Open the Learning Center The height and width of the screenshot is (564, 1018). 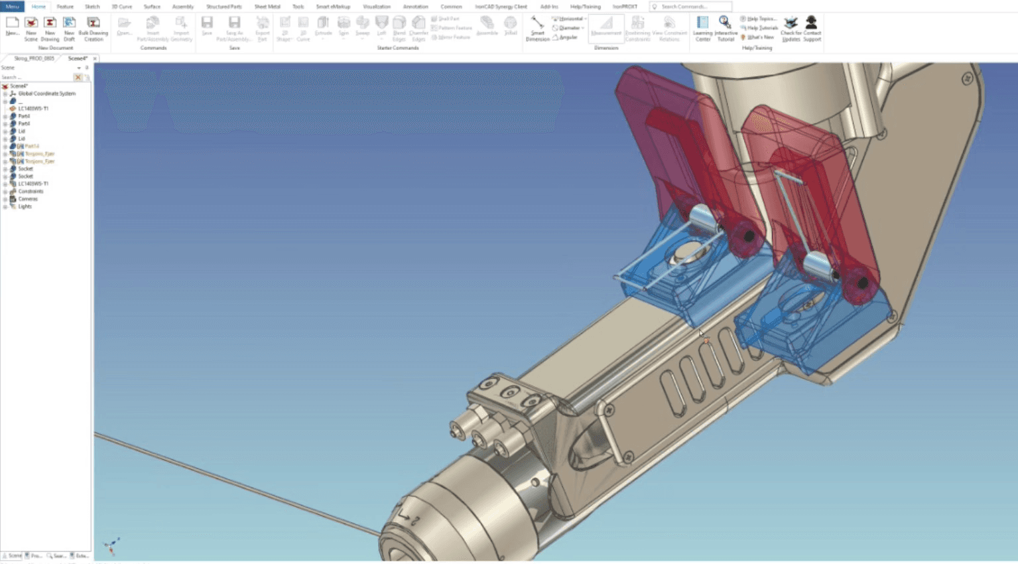click(x=702, y=29)
